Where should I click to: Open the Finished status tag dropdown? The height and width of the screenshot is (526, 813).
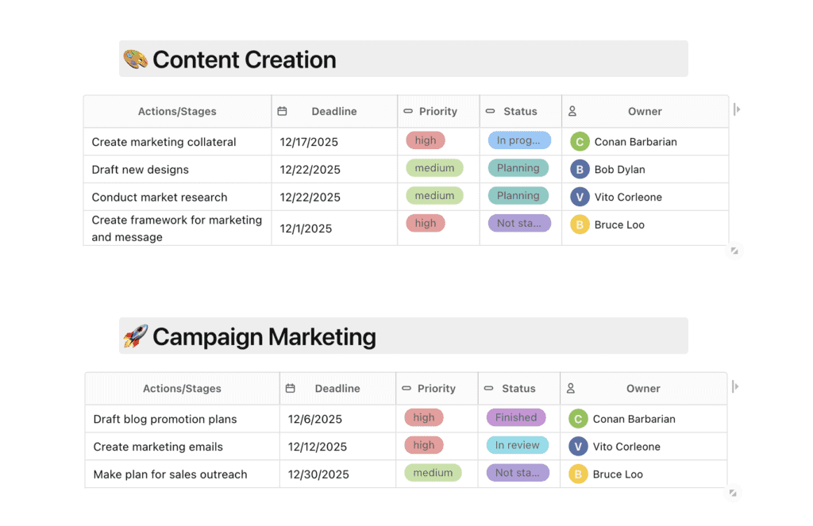(x=517, y=417)
